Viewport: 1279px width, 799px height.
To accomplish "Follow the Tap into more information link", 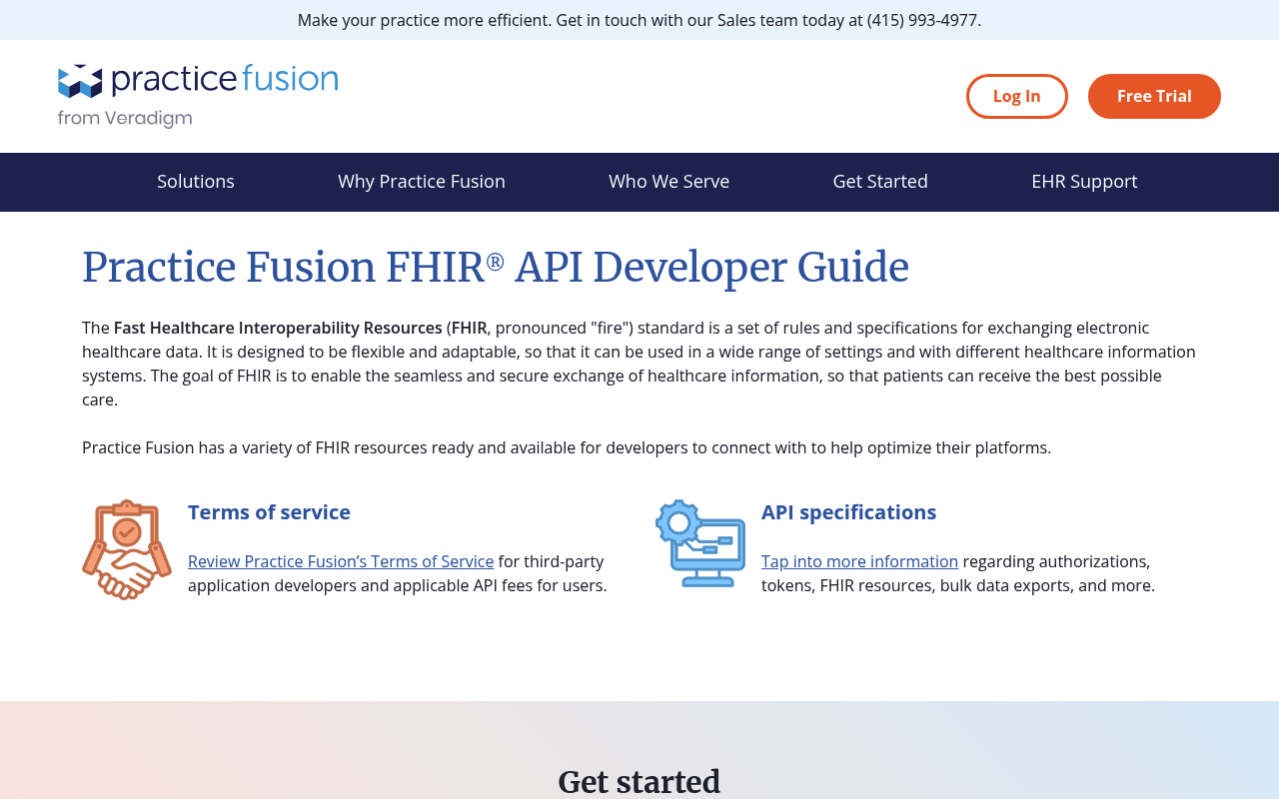I will click(859, 561).
